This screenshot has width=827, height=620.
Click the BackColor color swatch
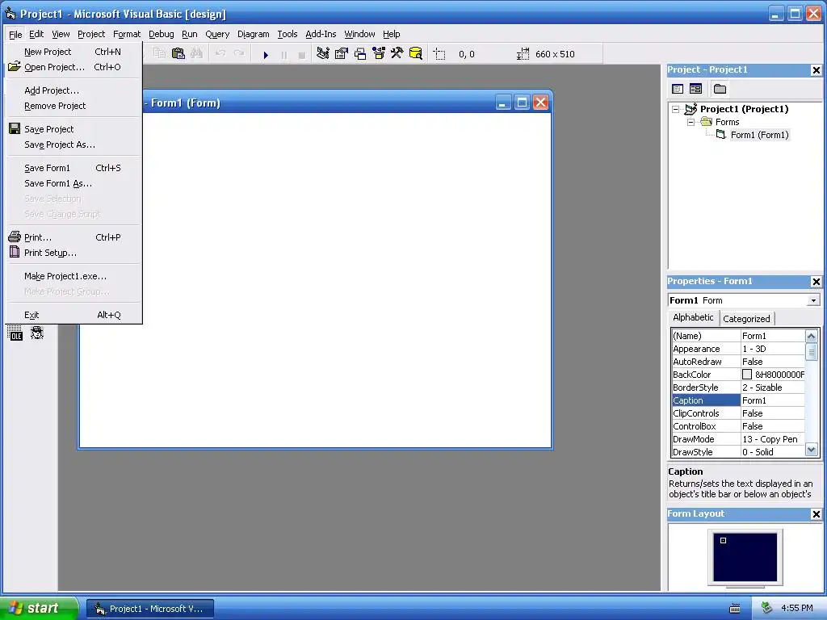coord(747,375)
